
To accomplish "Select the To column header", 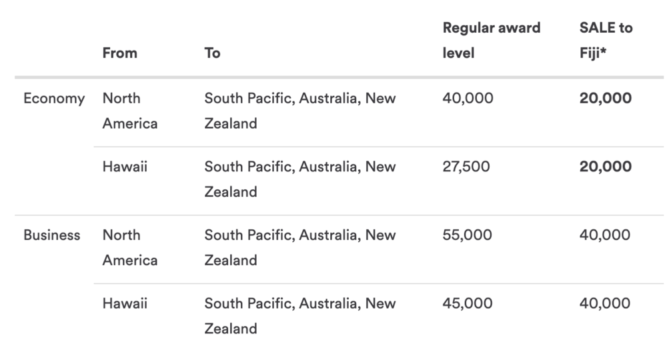I will coord(212,53).
